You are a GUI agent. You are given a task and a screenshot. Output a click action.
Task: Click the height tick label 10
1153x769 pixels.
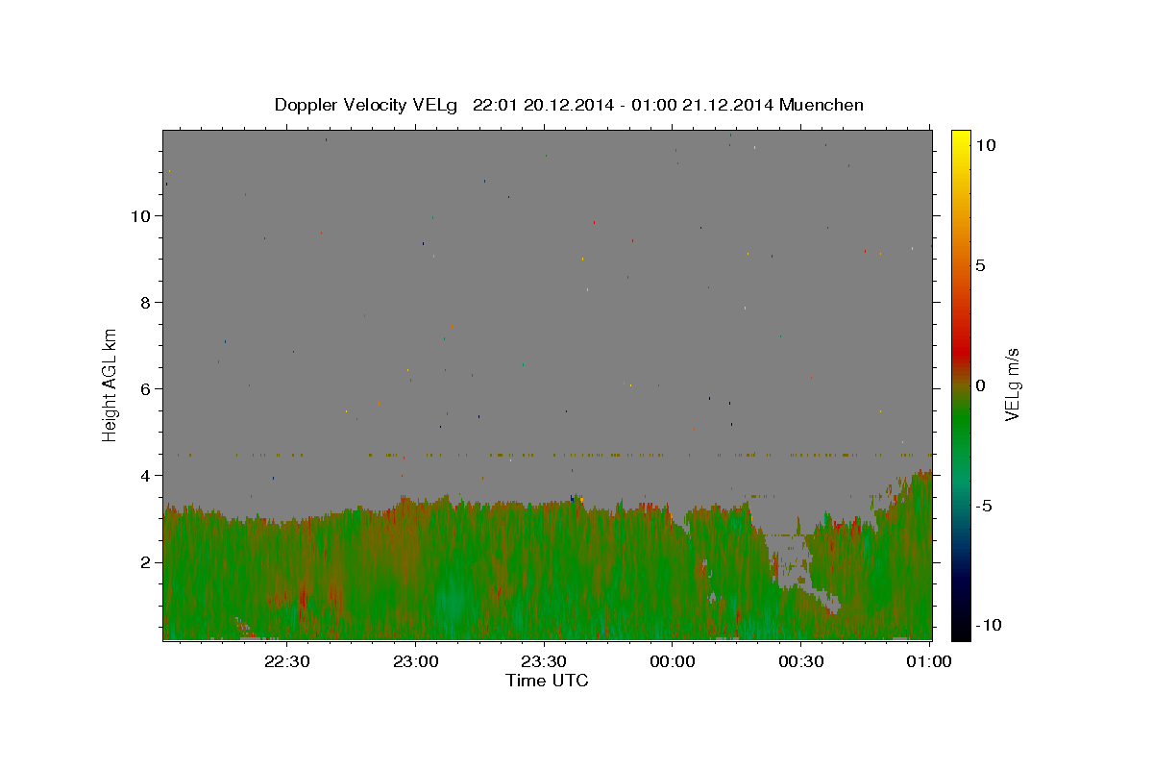[141, 215]
